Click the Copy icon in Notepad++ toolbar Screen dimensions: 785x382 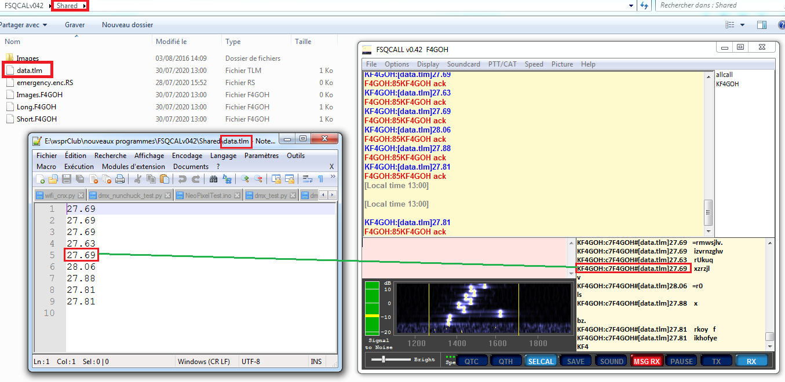click(151, 179)
